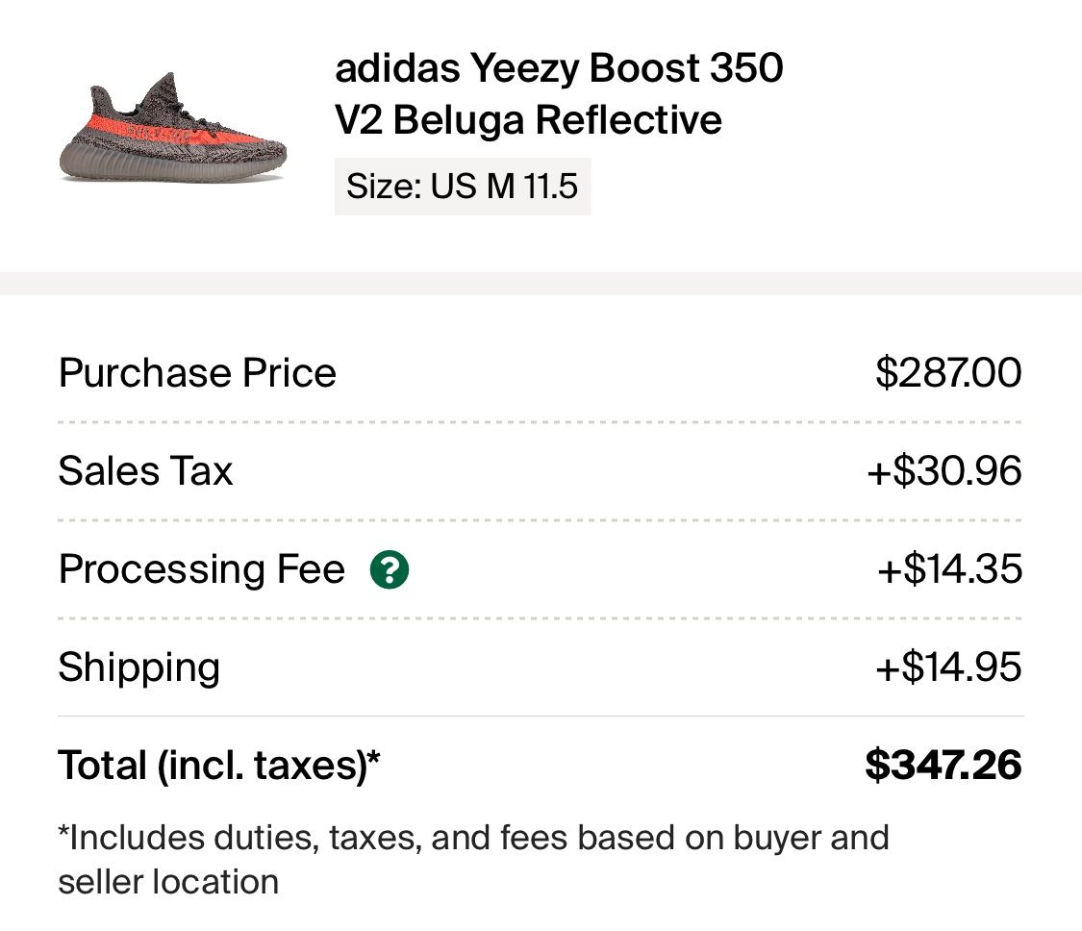Click the Total (incl. taxes)* label
Viewport: 1082px width, 931px height.
tap(219, 767)
